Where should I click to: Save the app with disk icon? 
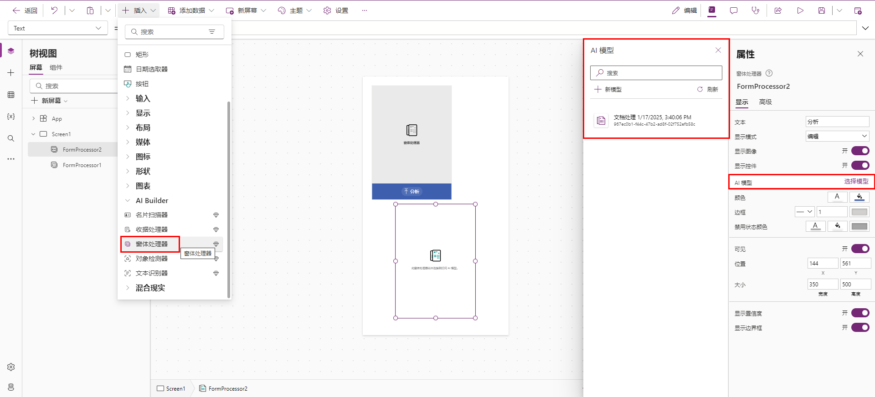point(822,10)
